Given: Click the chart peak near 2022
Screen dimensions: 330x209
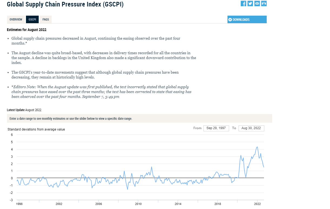Looking at the screenshot, I should click(x=257, y=147).
